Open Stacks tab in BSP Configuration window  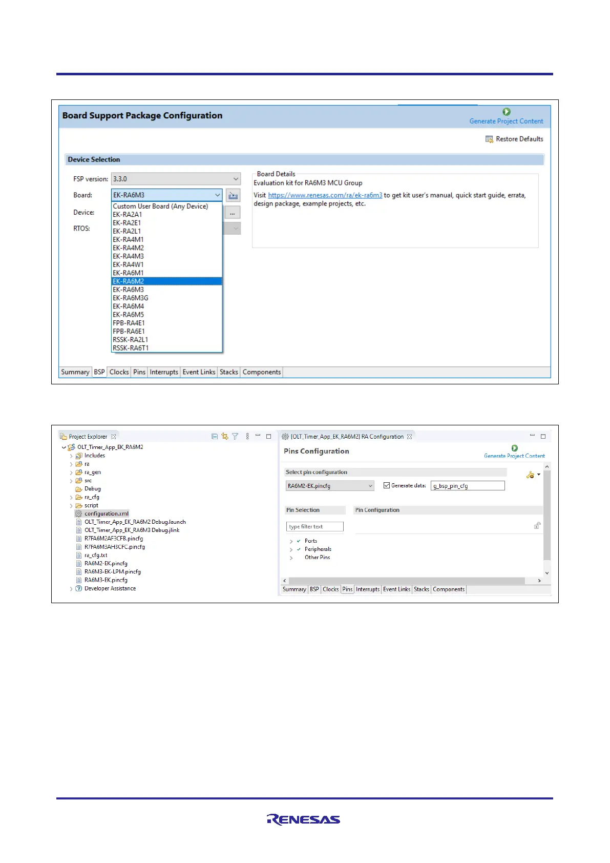pos(229,372)
